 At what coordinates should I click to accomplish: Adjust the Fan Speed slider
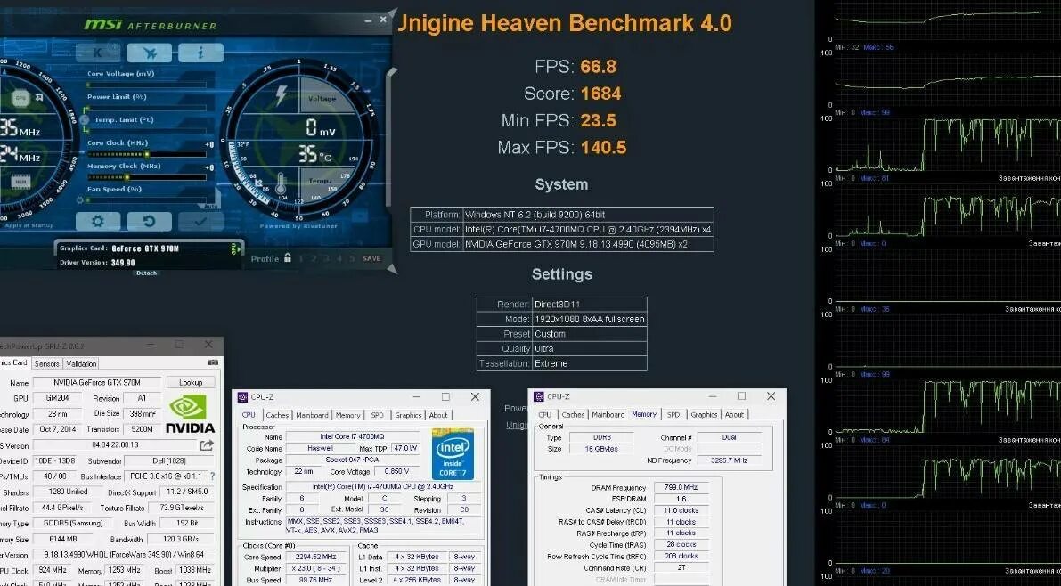[x=146, y=200]
